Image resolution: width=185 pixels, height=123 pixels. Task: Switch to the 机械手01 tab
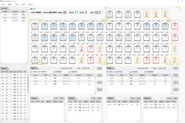click(34, 68)
